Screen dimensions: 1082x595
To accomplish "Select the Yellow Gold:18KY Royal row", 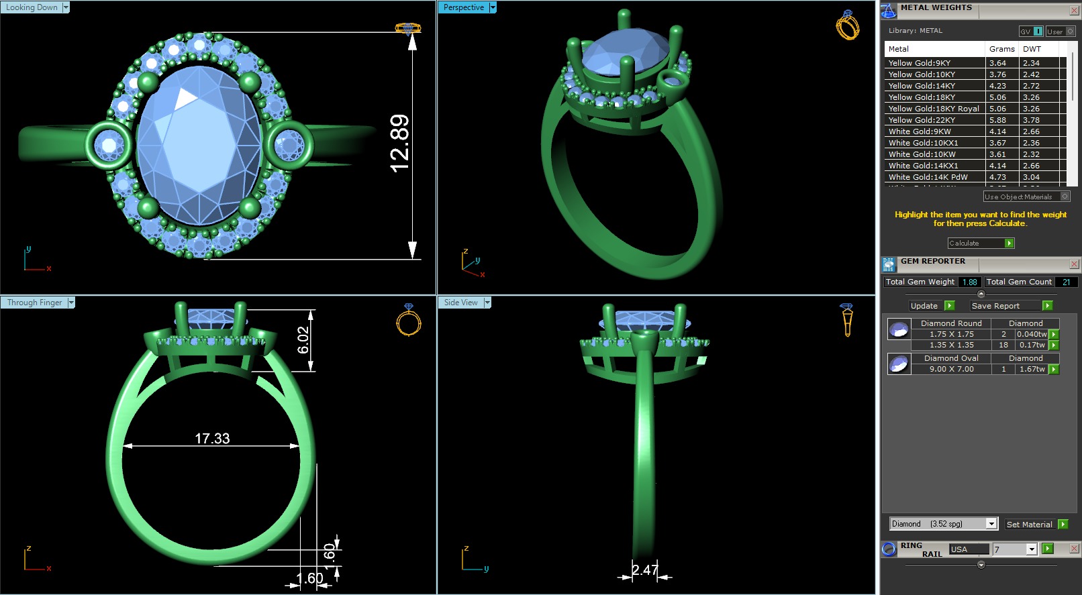I will point(975,109).
